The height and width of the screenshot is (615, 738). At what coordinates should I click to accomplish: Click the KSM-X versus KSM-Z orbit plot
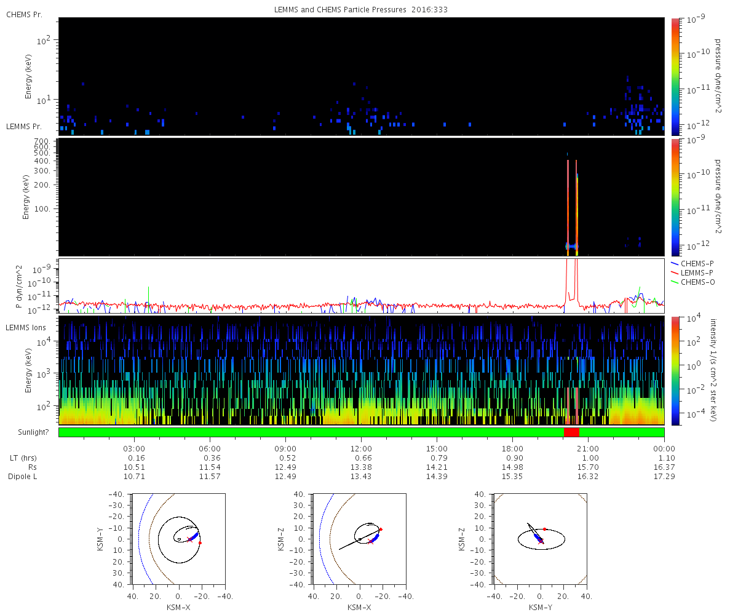click(359, 539)
